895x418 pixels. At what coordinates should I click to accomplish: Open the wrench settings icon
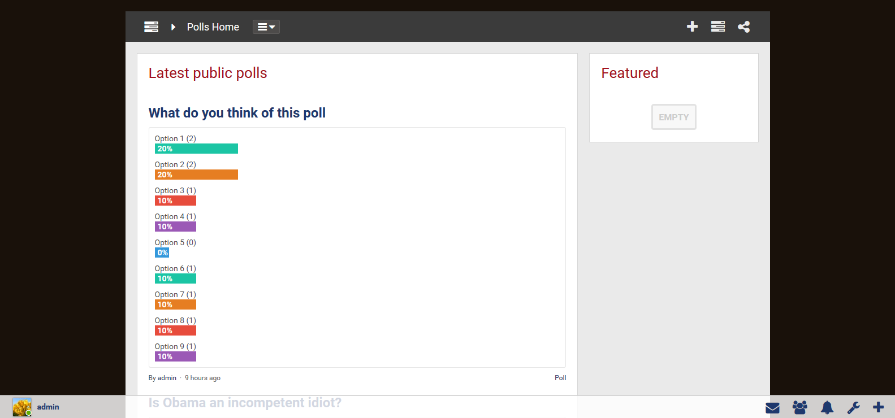point(853,407)
